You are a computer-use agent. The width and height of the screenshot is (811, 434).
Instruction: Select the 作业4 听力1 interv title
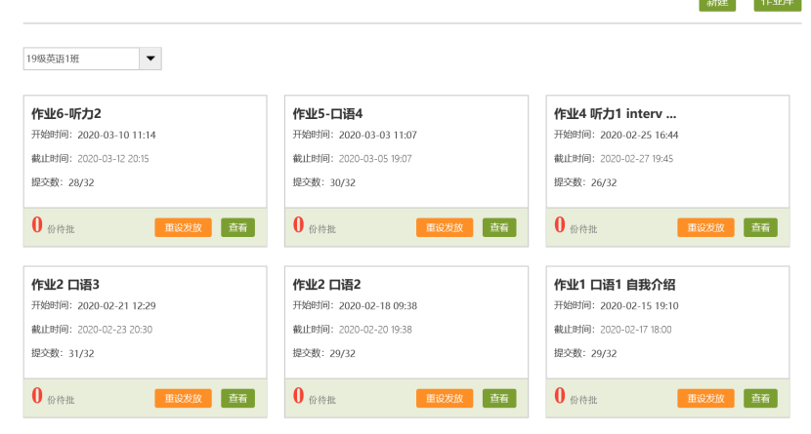[x=615, y=114]
